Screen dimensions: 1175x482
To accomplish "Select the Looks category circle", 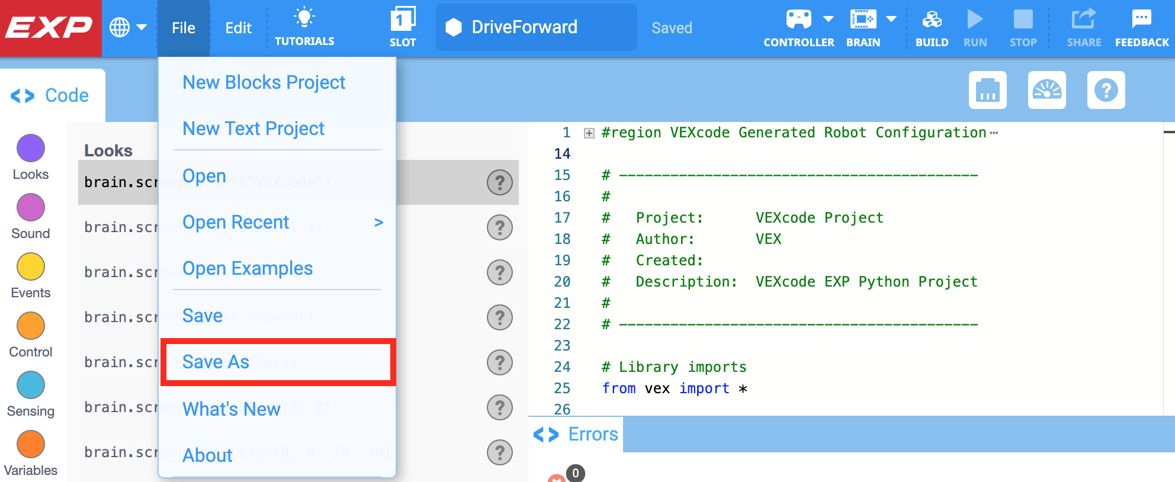I will coord(31,148).
